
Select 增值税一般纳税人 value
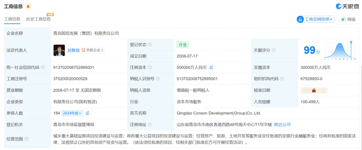193,90
